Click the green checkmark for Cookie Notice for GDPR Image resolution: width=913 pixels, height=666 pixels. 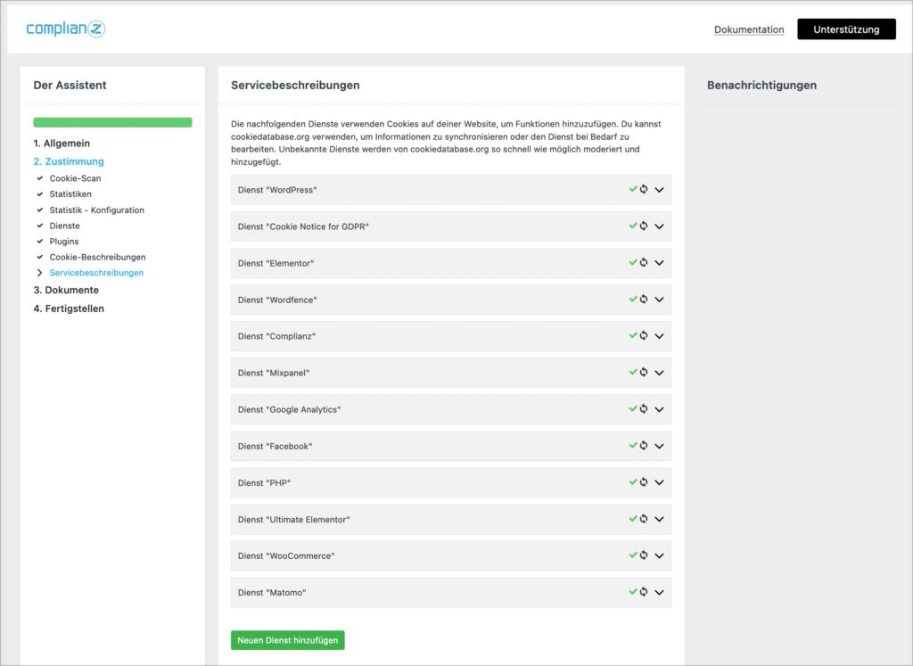coord(633,226)
